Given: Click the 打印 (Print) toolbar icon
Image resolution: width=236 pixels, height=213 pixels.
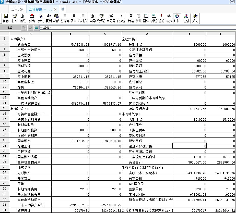Looking at the screenshot, I should (15, 18).
